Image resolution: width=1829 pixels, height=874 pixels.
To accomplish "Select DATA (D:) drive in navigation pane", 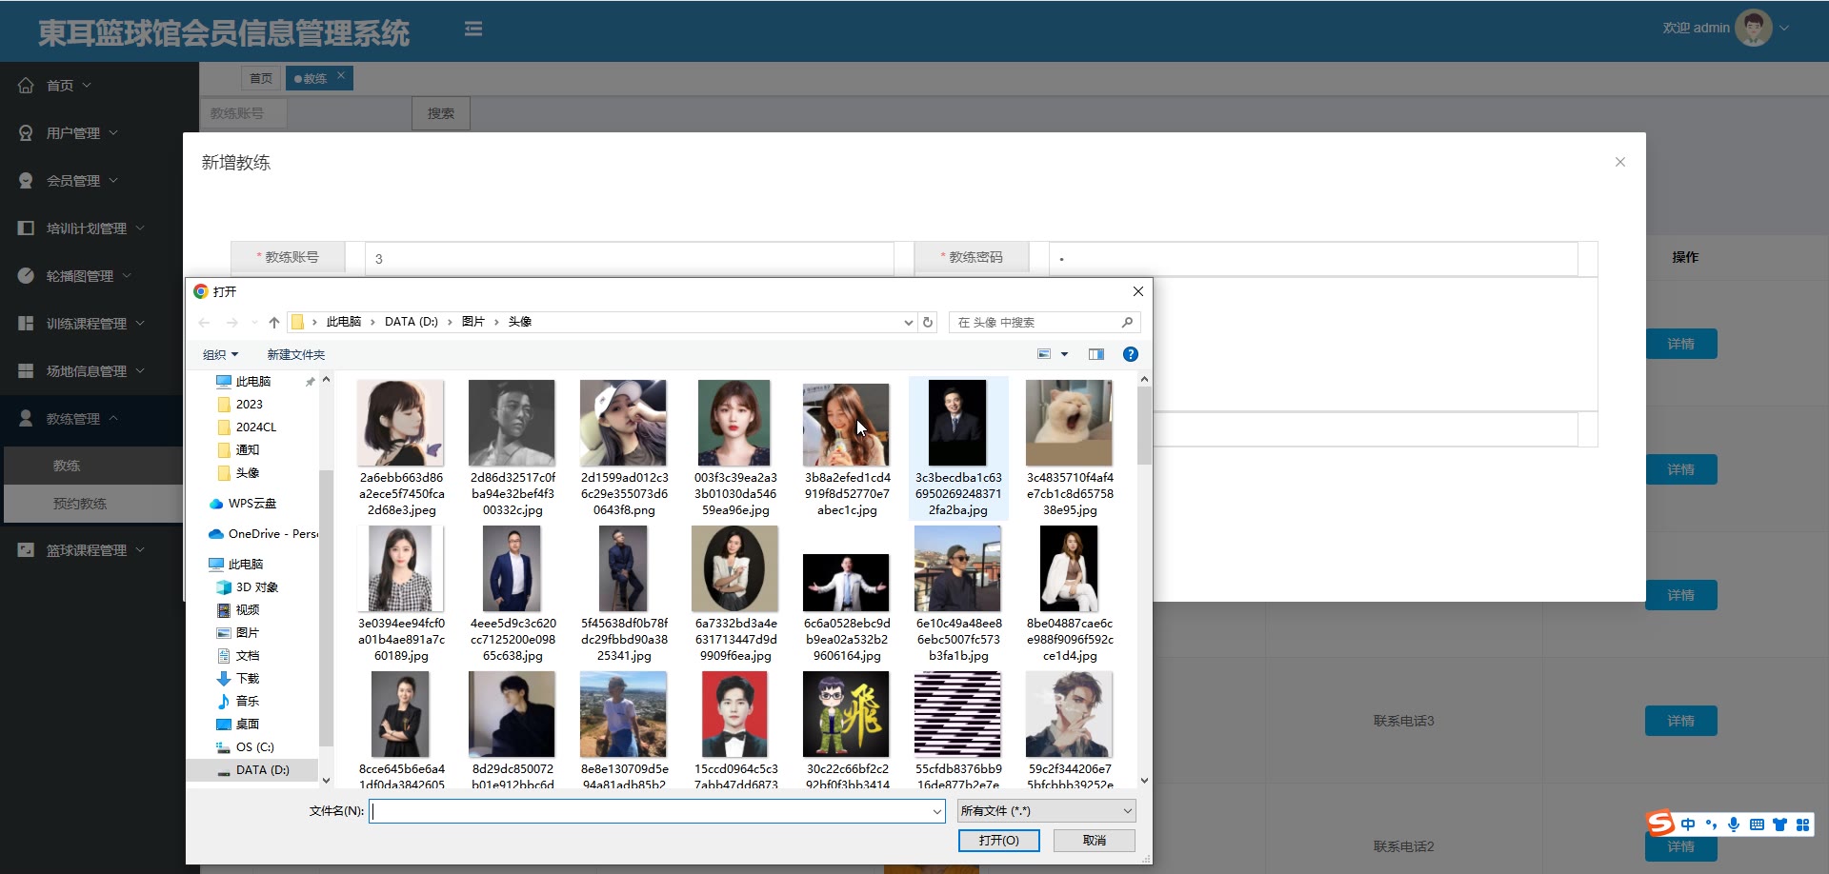I will click(252, 770).
